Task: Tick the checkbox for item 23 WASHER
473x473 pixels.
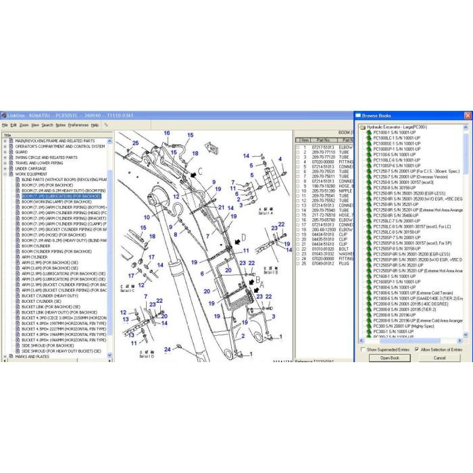Action: pyautogui.click(x=298, y=254)
